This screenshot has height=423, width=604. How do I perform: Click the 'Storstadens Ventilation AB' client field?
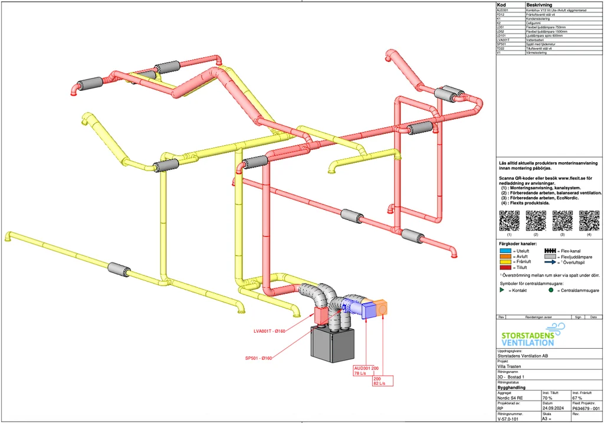point(523,356)
